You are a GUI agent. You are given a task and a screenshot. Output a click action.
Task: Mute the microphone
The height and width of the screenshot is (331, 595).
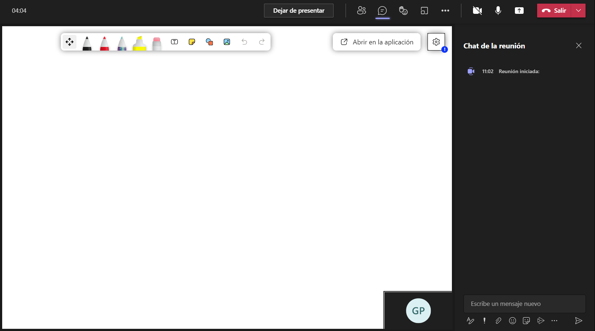[498, 11]
